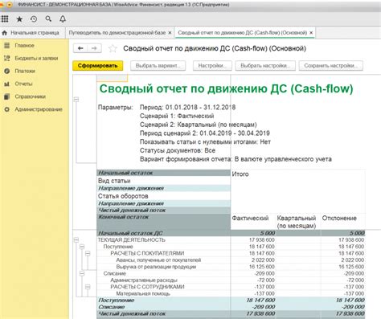The height and width of the screenshot is (319, 381).
Task: Select Статусы документов: Все parameter line
Action: [178, 150]
